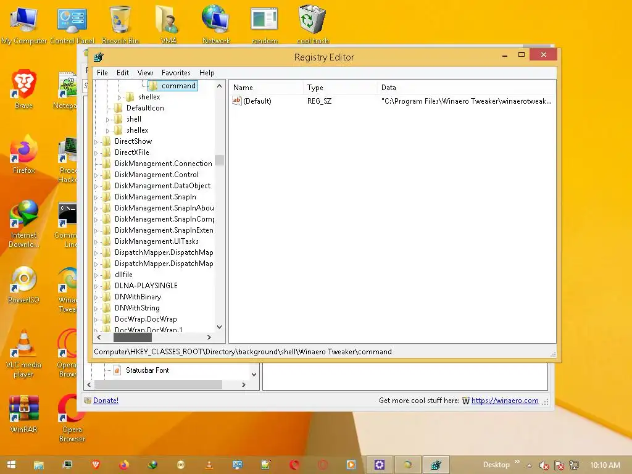Launch VLC media player desktop shortcut
This screenshot has width=632, height=474.
[x=24, y=354]
